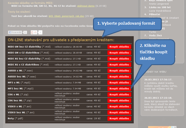Select the MP3 bez ML (*.mp3) label

(21, 89)
